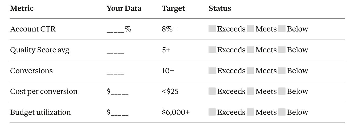Viewport: 361px width, 129px height.
Task: Check Below for Cost per conversion
Action: 282,91
